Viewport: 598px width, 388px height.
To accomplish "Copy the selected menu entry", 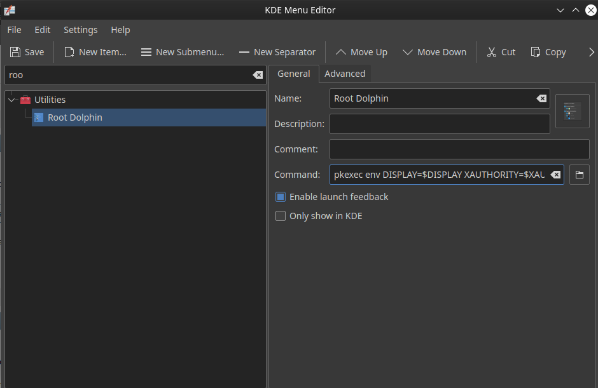I will 548,52.
